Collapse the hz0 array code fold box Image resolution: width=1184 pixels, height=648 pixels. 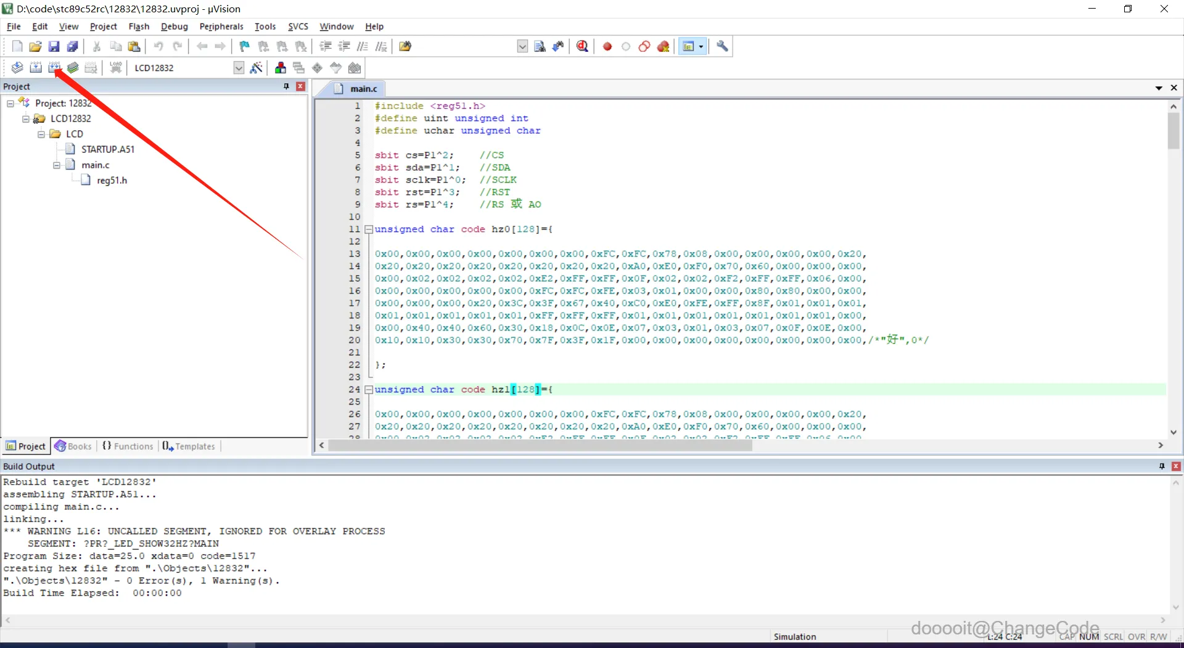[x=369, y=229]
